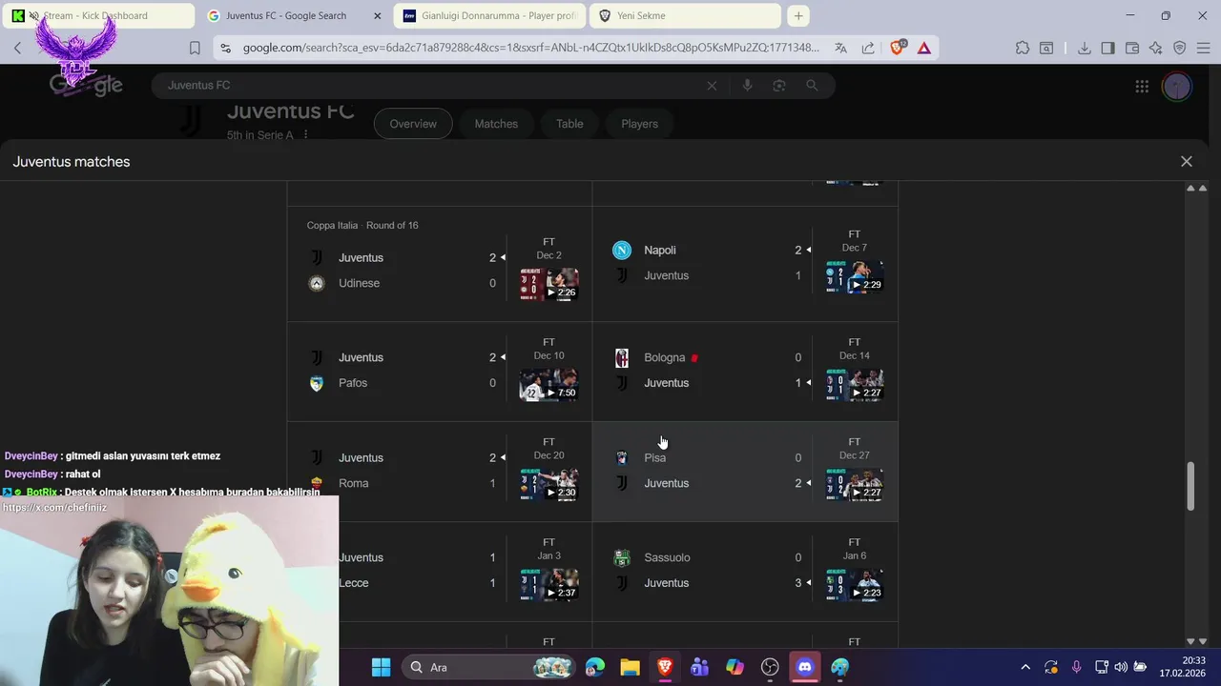
Task: Start Google voice search microphone
Action: [747, 86]
